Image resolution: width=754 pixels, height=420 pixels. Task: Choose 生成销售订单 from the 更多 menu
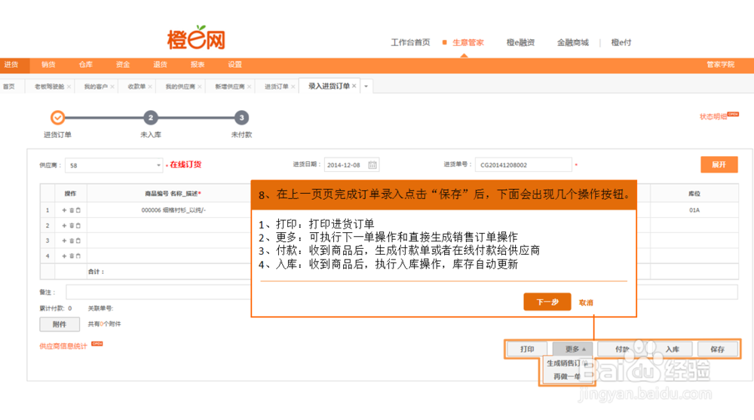566,363
